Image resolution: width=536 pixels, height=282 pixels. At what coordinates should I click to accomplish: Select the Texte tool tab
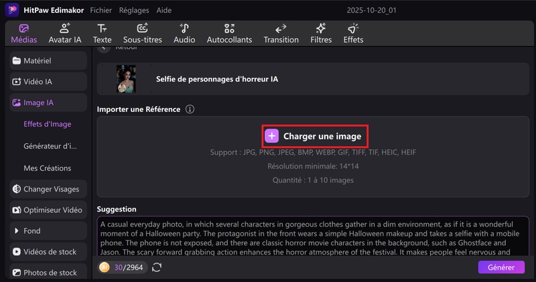[102, 33]
